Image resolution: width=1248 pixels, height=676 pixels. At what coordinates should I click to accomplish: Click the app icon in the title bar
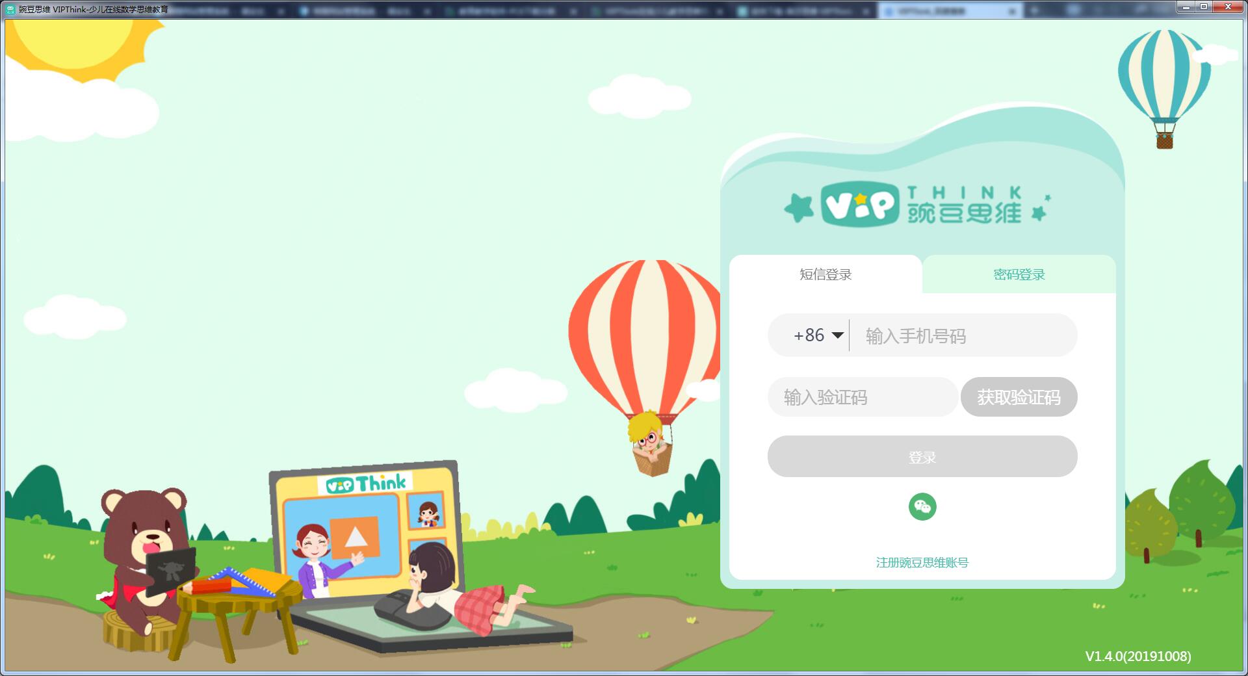click(10, 9)
